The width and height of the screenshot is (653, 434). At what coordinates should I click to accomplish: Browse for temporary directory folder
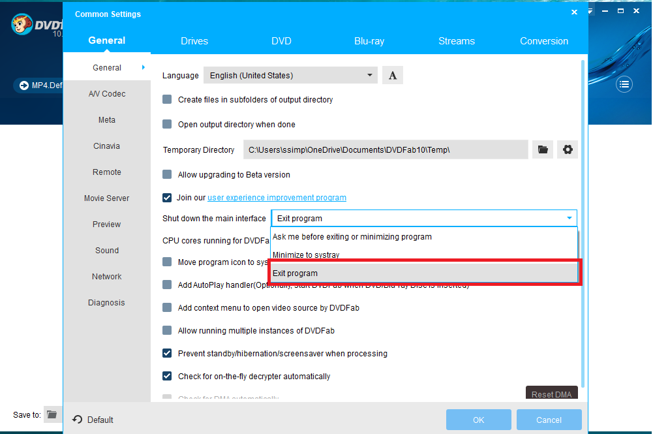543,149
